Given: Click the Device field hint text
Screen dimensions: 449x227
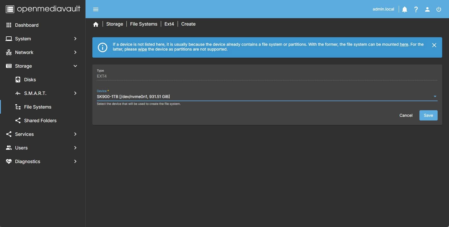Looking at the screenshot, I should click(139, 104).
